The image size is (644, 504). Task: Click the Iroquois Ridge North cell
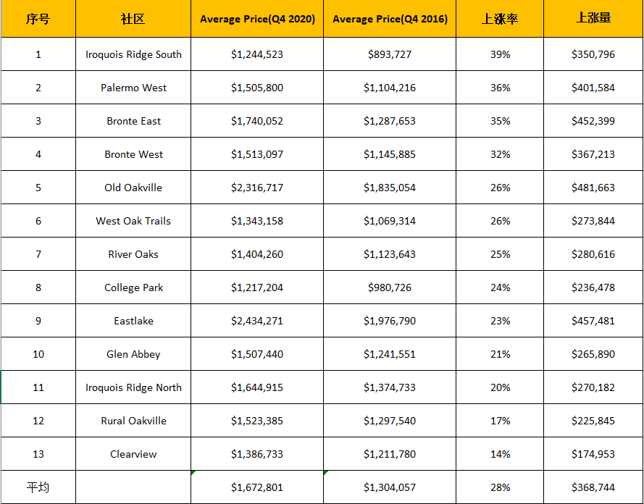[133, 387]
